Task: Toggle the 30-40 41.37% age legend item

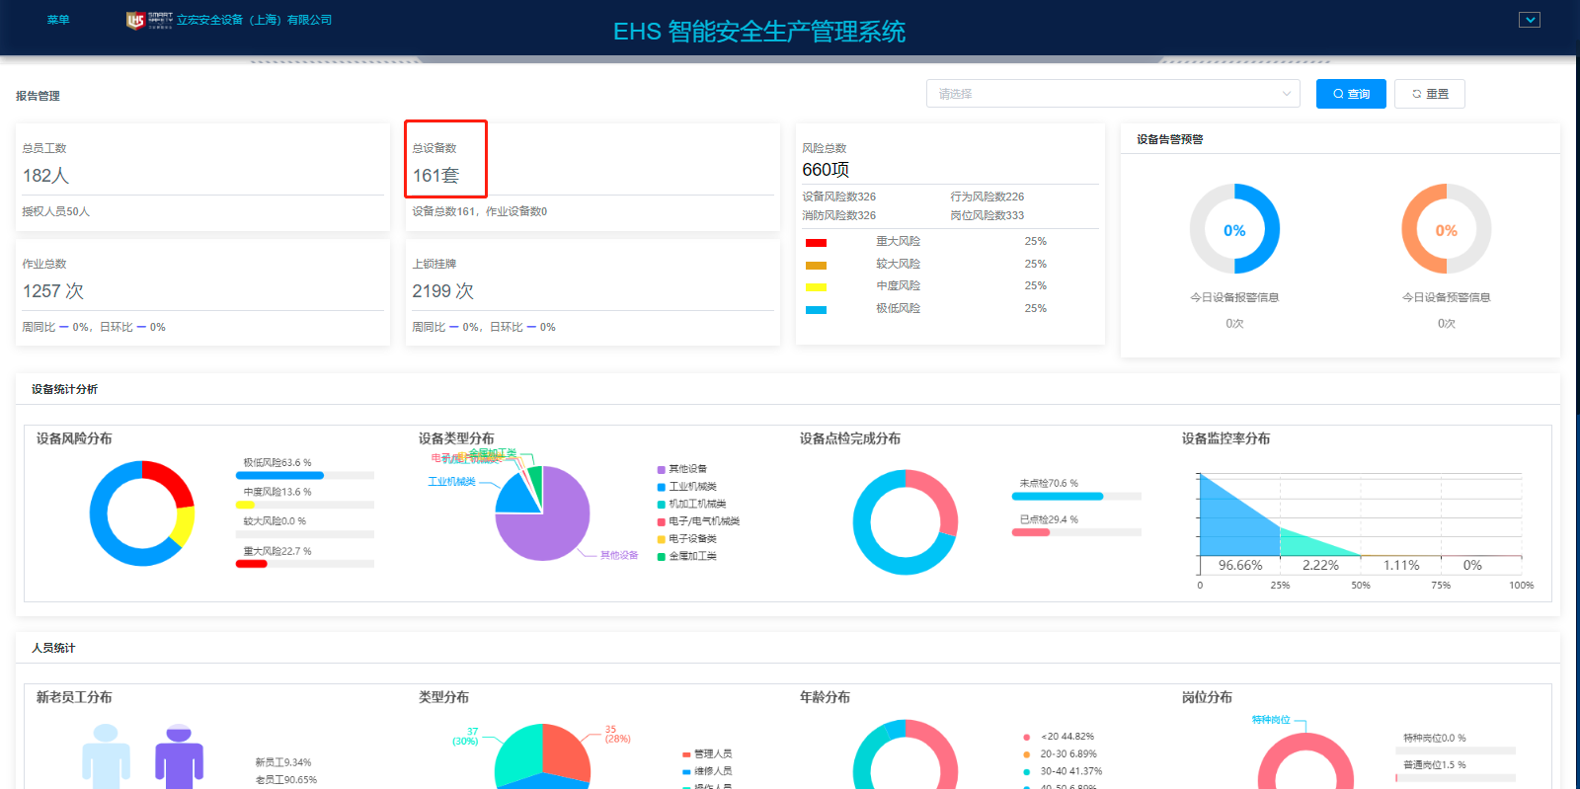Action: (1063, 771)
